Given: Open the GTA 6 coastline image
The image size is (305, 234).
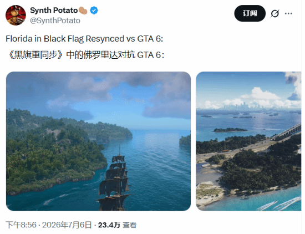Looking at the screenshot, I should [x=248, y=141].
